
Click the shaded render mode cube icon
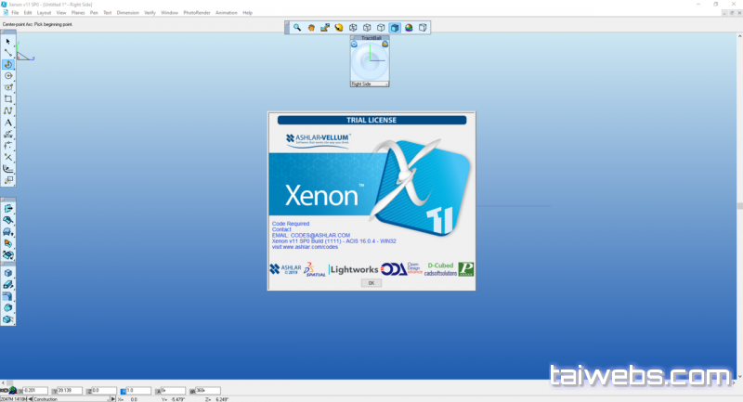click(395, 28)
